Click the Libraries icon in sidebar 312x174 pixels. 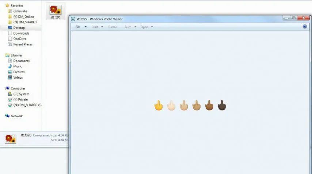pos(7,55)
